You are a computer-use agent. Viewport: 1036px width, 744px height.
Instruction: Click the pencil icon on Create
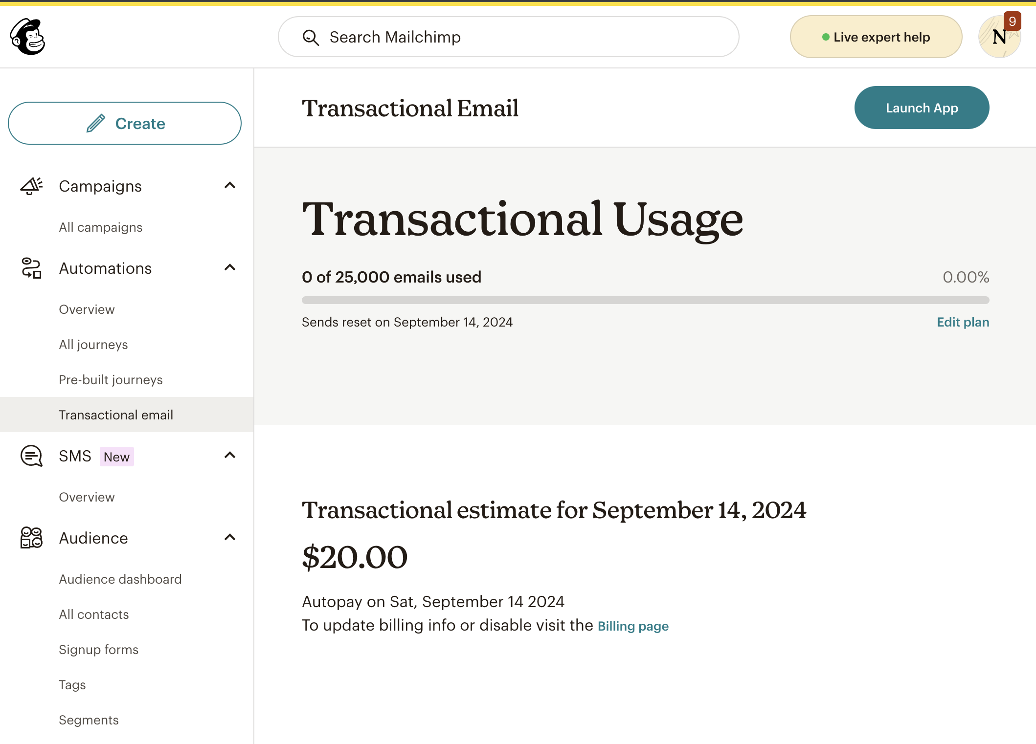click(x=96, y=123)
